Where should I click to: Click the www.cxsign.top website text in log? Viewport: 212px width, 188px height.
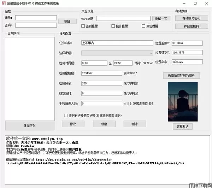coord(47,139)
